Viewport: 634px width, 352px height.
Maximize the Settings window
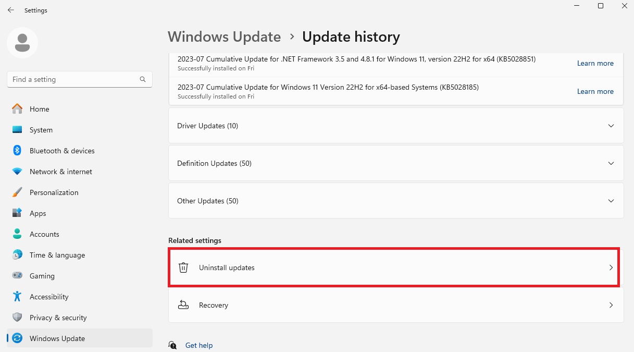click(x=601, y=6)
